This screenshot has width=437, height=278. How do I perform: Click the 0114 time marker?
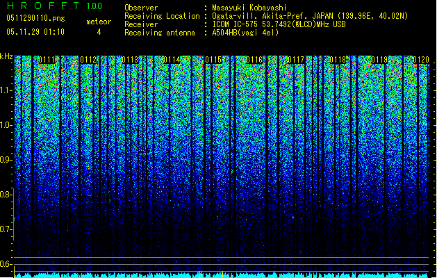pyautogui.click(x=172, y=60)
